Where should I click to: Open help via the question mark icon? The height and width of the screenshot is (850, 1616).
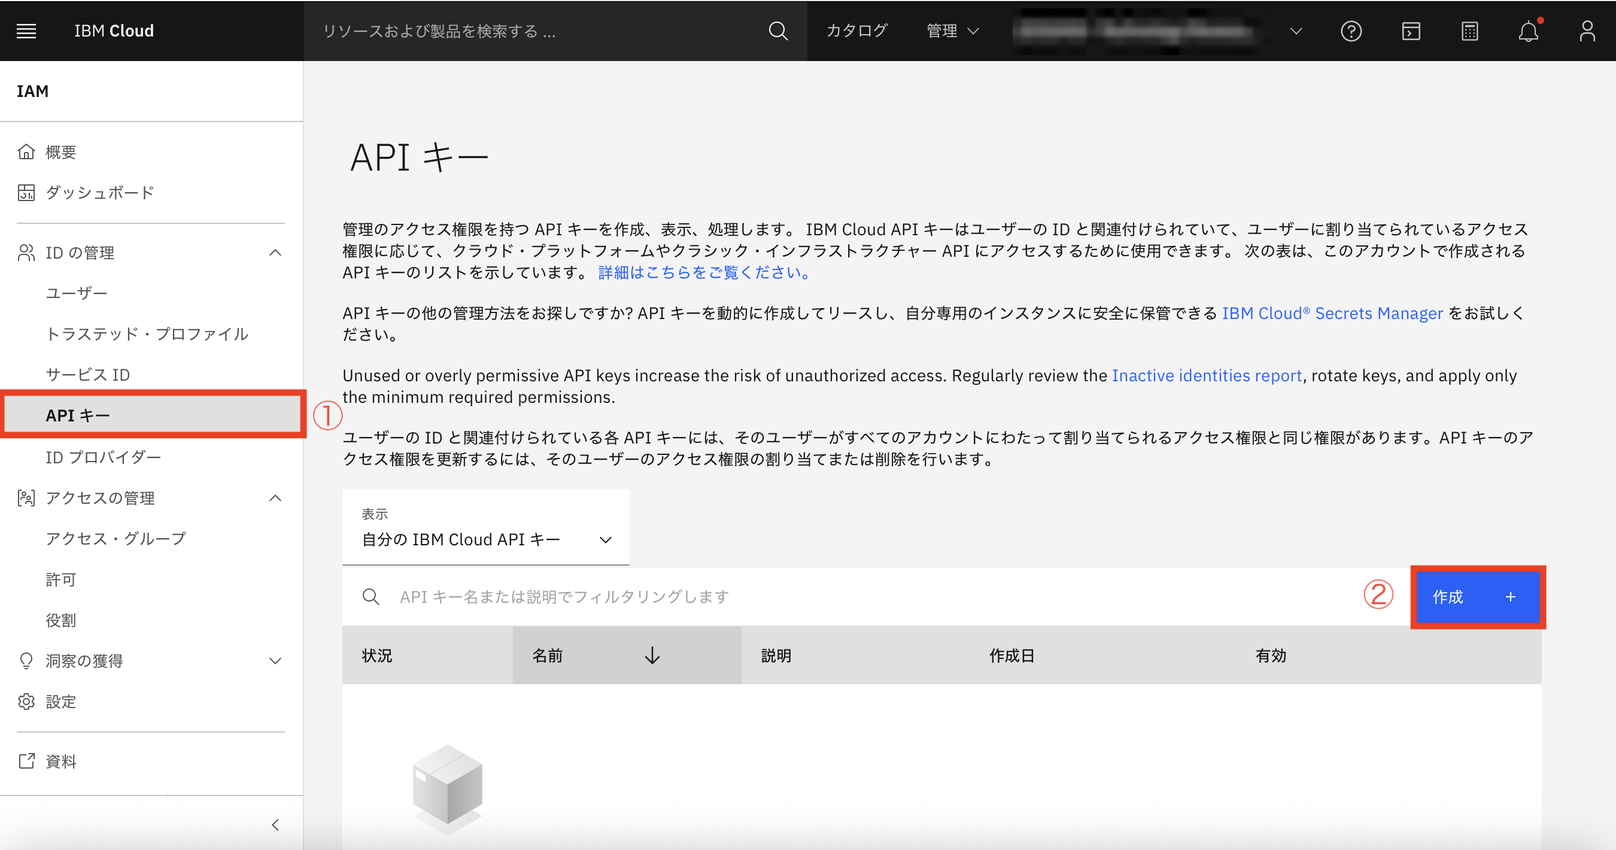[1353, 31]
